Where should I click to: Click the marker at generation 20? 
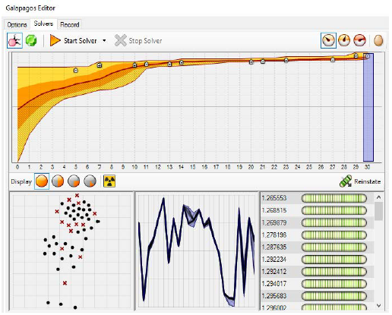coord(251,61)
